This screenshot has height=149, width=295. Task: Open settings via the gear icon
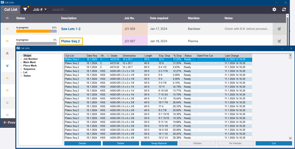point(274,9)
